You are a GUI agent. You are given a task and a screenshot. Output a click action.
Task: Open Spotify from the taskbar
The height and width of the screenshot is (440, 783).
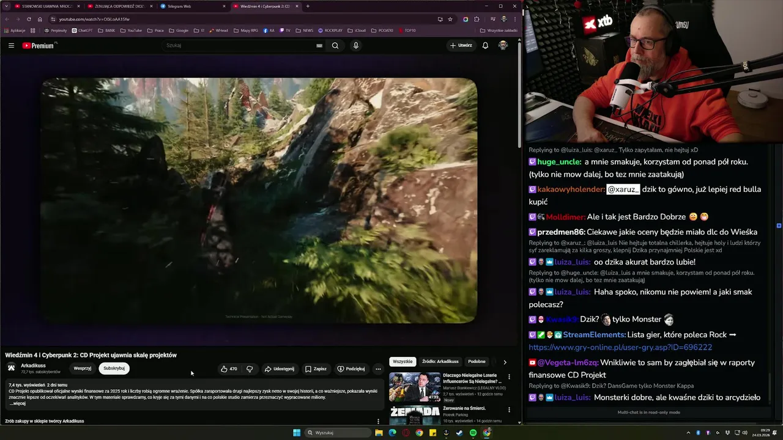point(473,433)
